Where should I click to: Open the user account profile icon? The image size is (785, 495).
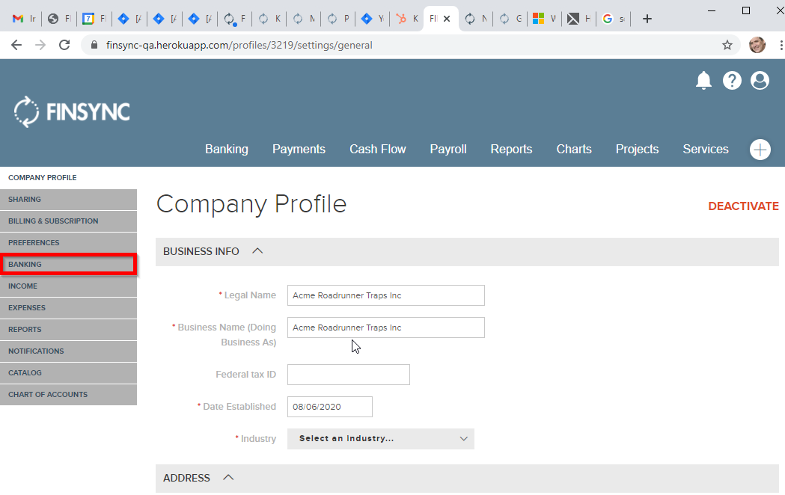click(760, 81)
